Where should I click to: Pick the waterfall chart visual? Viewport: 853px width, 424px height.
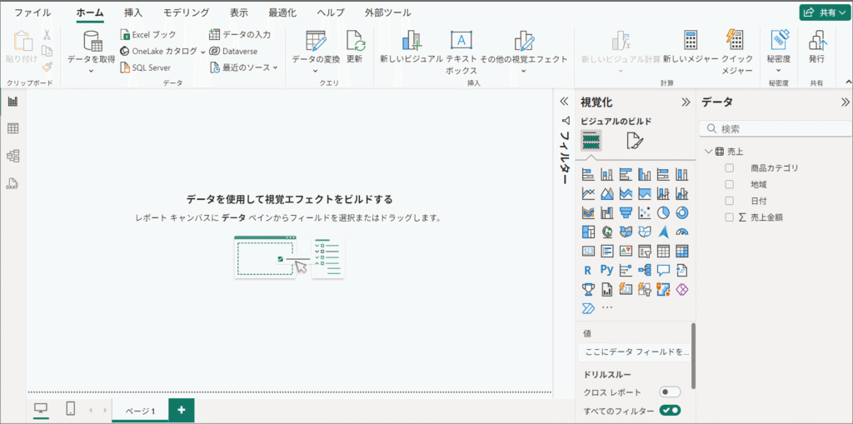(x=606, y=212)
